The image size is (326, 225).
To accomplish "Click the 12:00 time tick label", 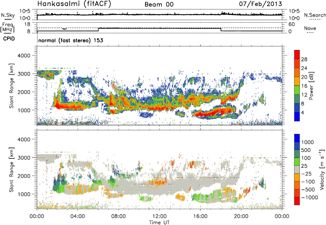I will [x=159, y=216].
